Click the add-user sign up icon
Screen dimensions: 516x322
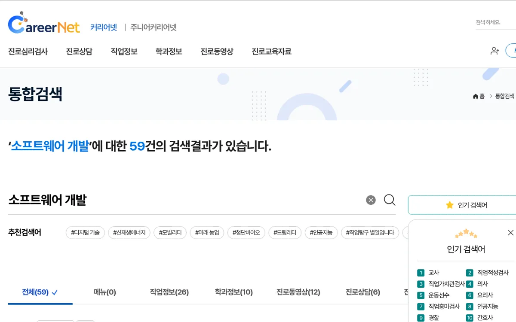click(495, 51)
